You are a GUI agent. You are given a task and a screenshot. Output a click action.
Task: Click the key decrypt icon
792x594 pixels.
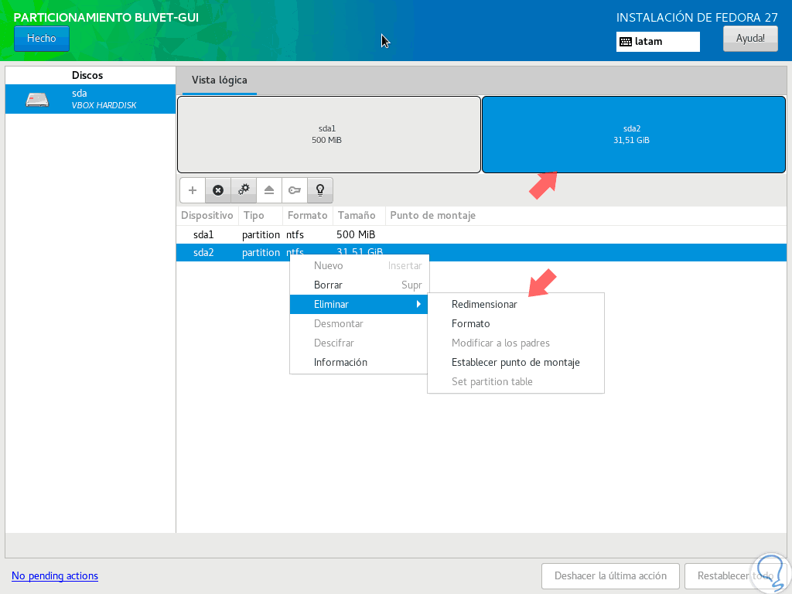tap(295, 190)
